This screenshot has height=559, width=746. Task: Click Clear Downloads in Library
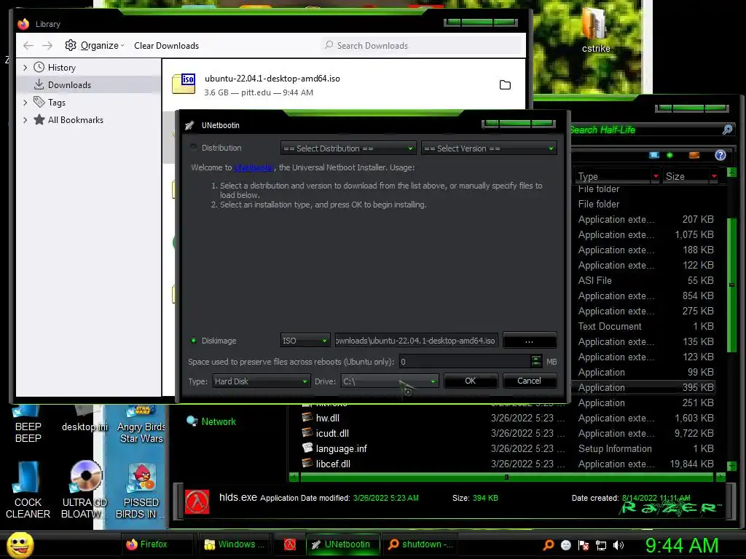[167, 46]
